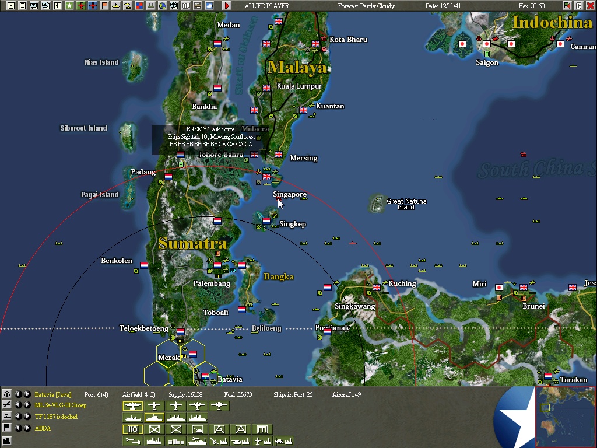The image size is (597, 448).
Task: Select the artillery gun land unit icon
Action: [197, 429]
